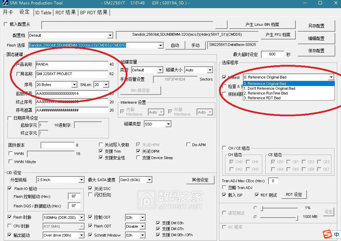This screenshot has width=341, height=241.
Task: Check the Dis APM box
Action: pos(188,144)
